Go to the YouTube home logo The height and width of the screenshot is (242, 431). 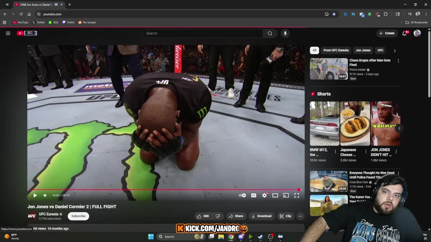point(27,33)
